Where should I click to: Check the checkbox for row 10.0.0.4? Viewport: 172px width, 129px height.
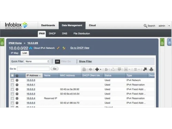point(12,98)
